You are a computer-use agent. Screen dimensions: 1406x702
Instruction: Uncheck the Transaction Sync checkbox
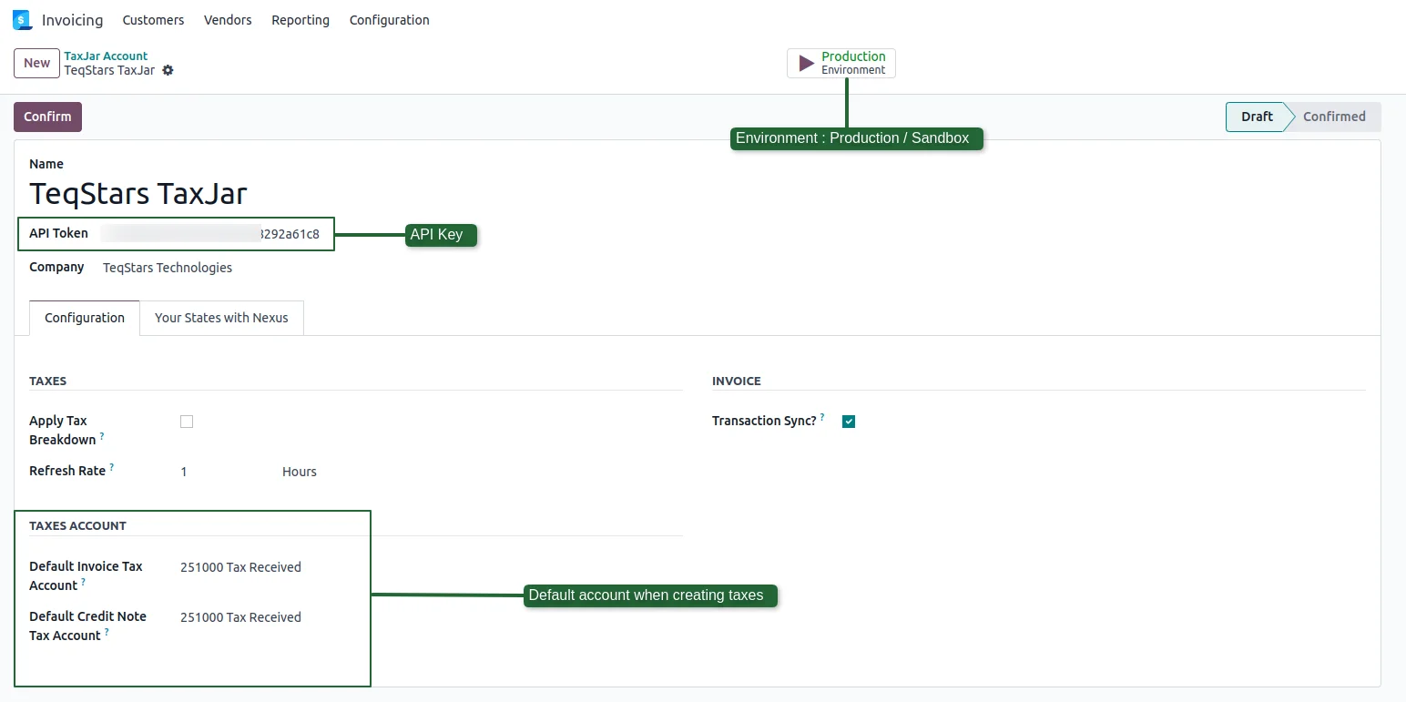(x=849, y=422)
